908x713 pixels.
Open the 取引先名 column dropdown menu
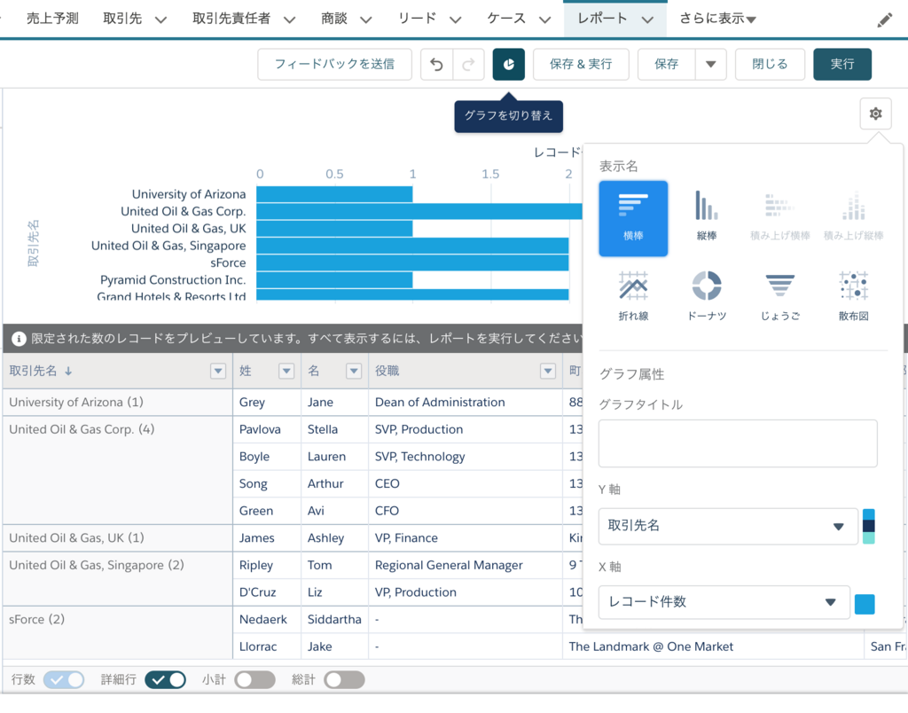click(218, 372)
